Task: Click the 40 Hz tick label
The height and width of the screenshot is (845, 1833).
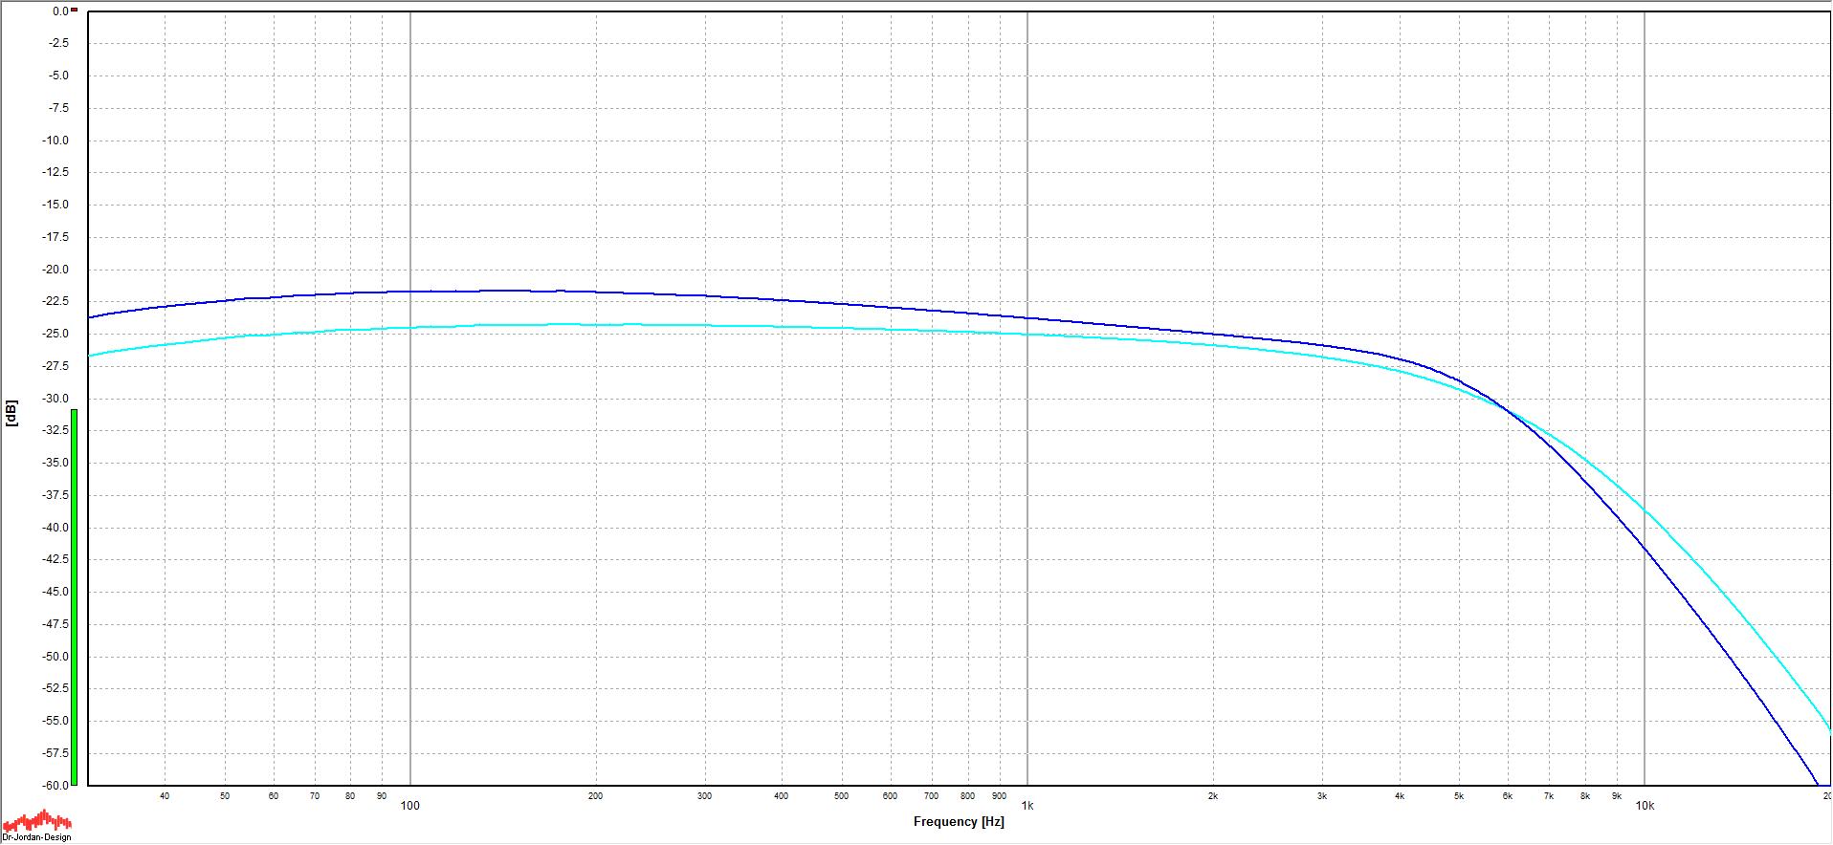Action: [x=165, y=796]
